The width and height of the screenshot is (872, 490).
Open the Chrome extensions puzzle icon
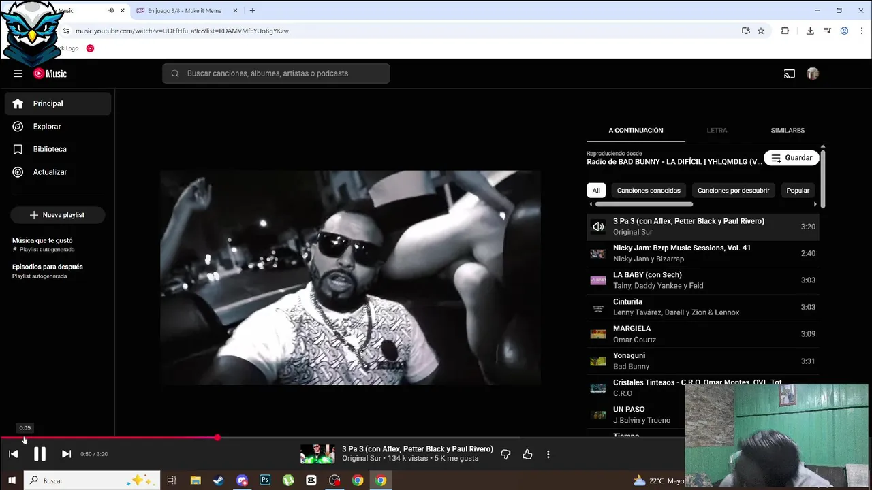[785, 31]
